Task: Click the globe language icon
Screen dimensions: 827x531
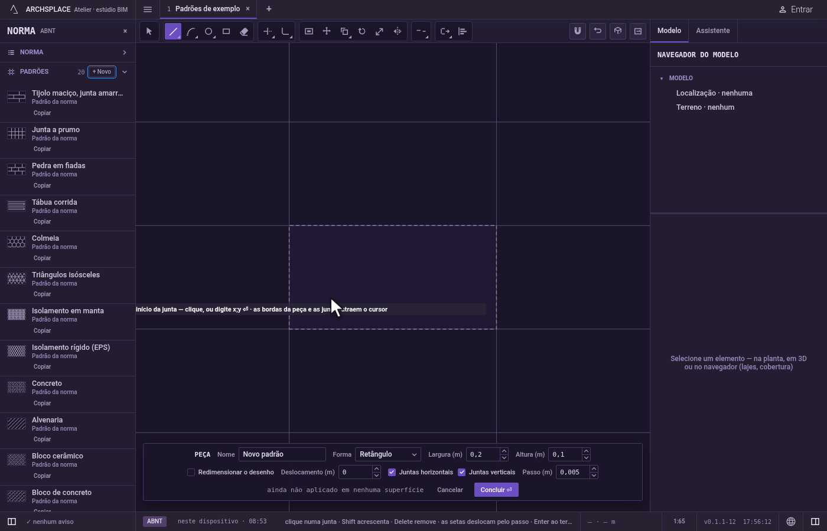Action: [x=791, y=522]
